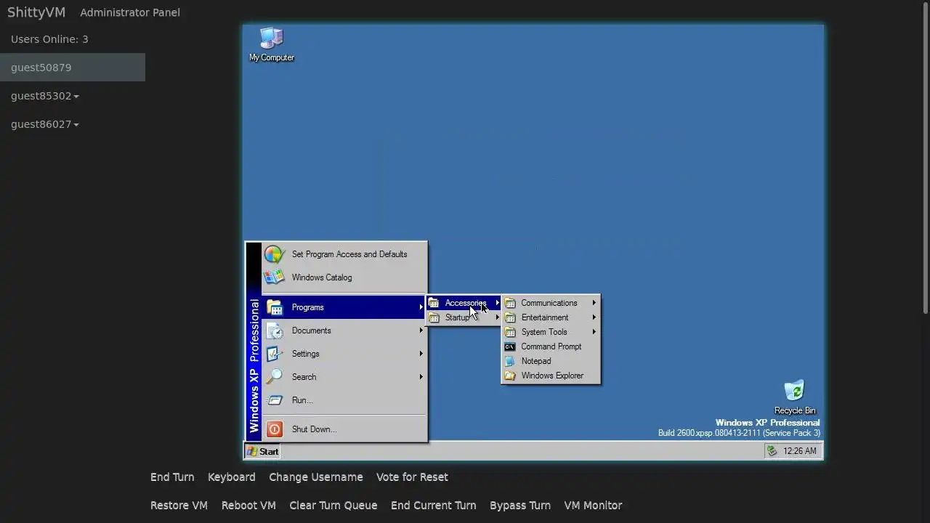Click the Windows Catalog icon
The width and height of the screenshot is (930, 523).
coord(274,277)
